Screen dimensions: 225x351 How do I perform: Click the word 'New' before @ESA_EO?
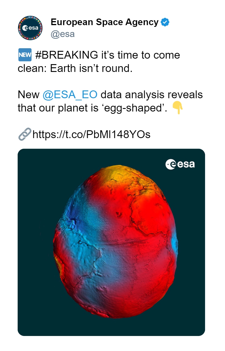point(29,94)
